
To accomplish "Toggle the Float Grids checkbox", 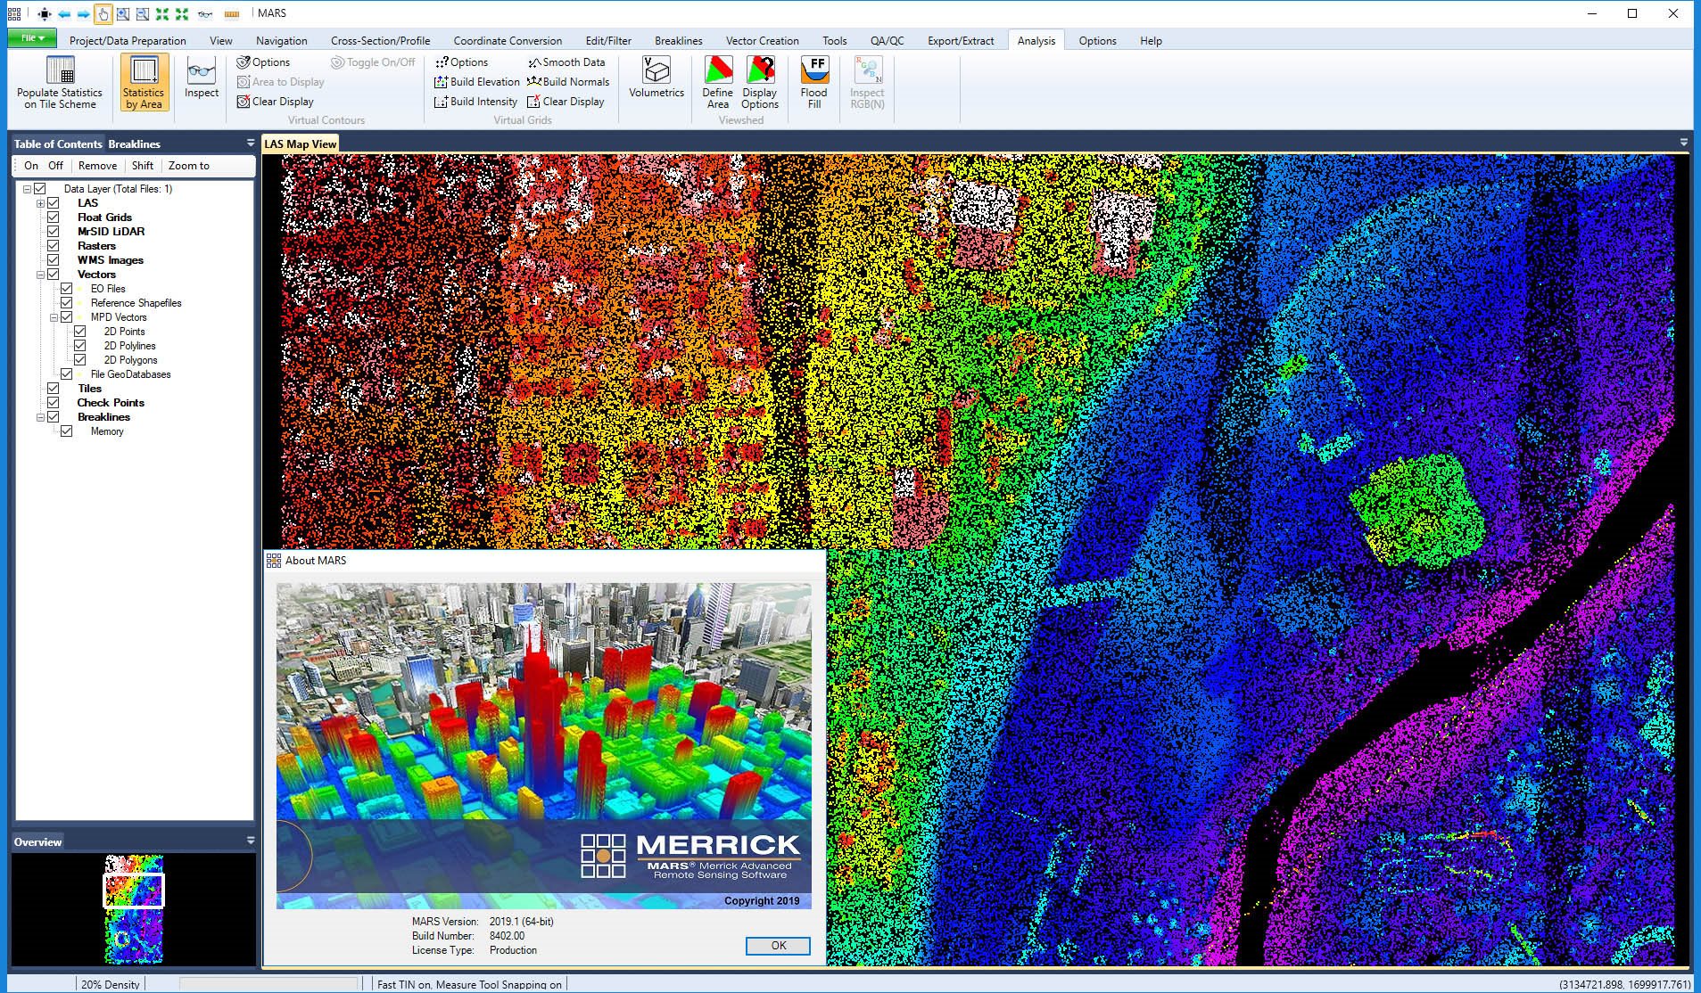I will pos(54,217).
